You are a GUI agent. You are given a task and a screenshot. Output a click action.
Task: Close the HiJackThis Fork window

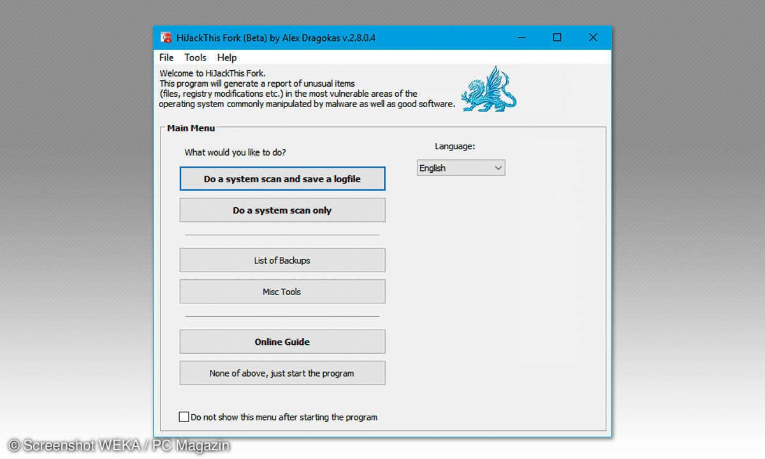click(x=594, y=38)
